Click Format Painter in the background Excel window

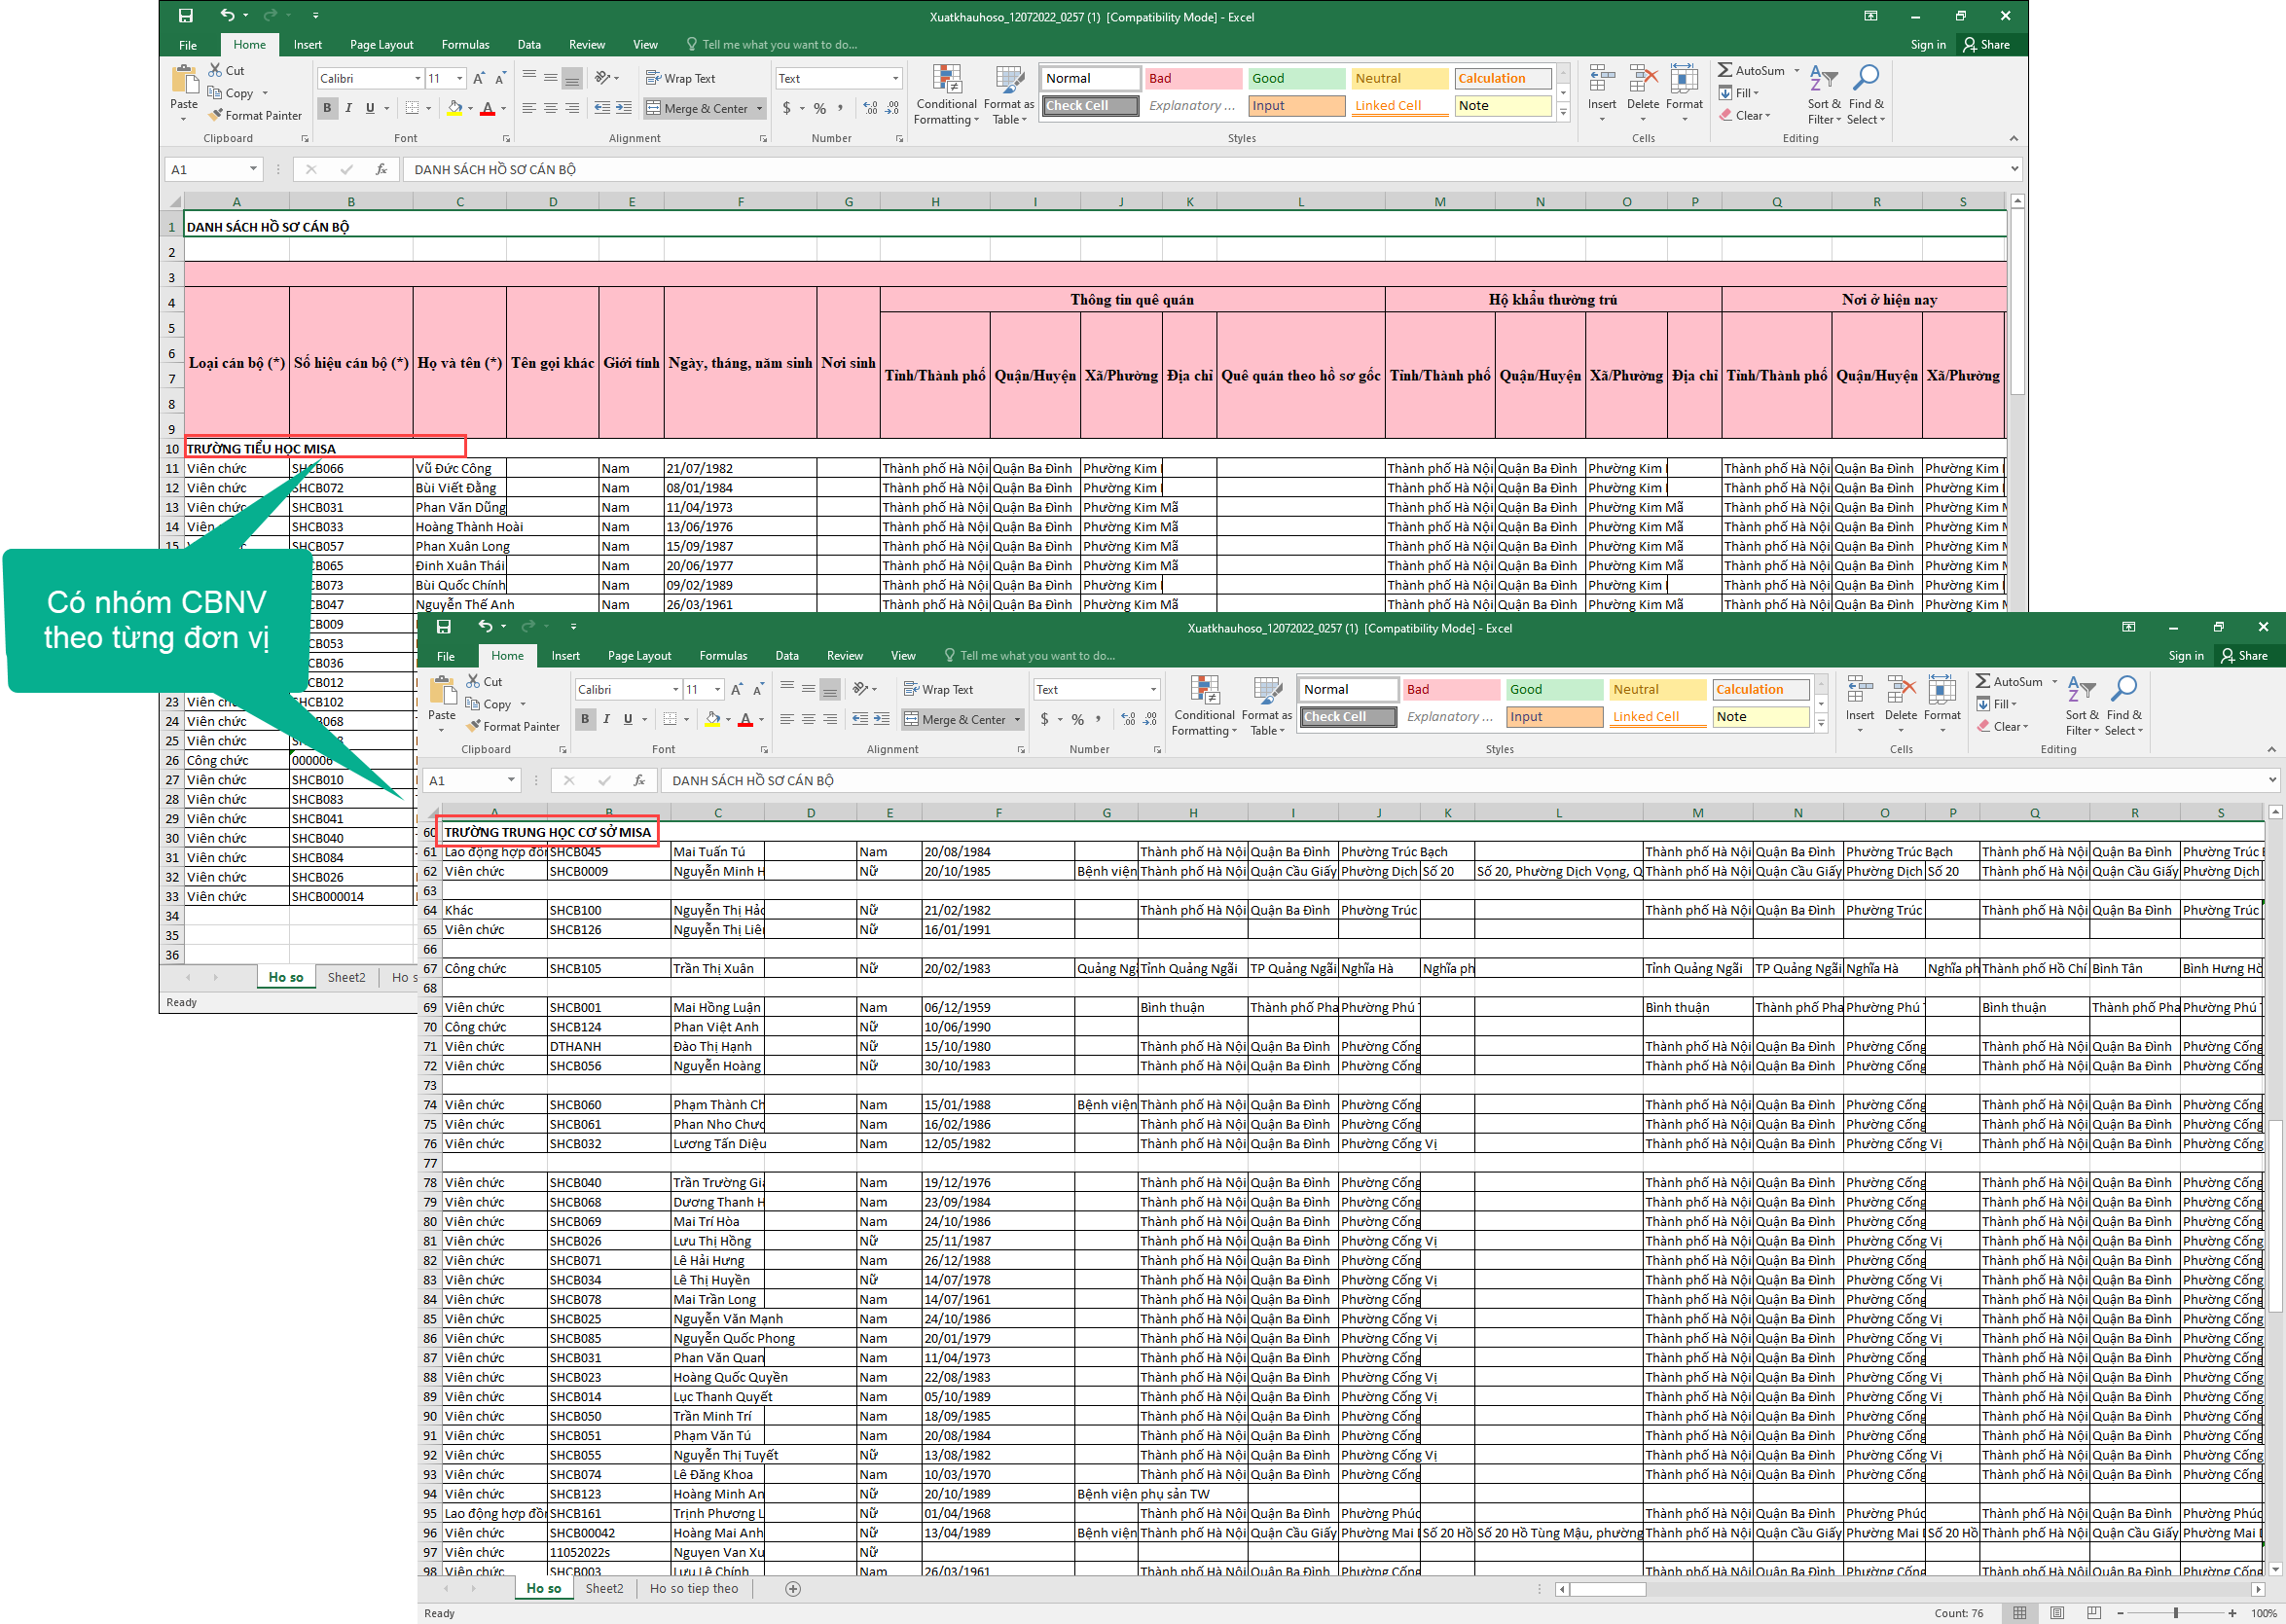tap(255, 116)
